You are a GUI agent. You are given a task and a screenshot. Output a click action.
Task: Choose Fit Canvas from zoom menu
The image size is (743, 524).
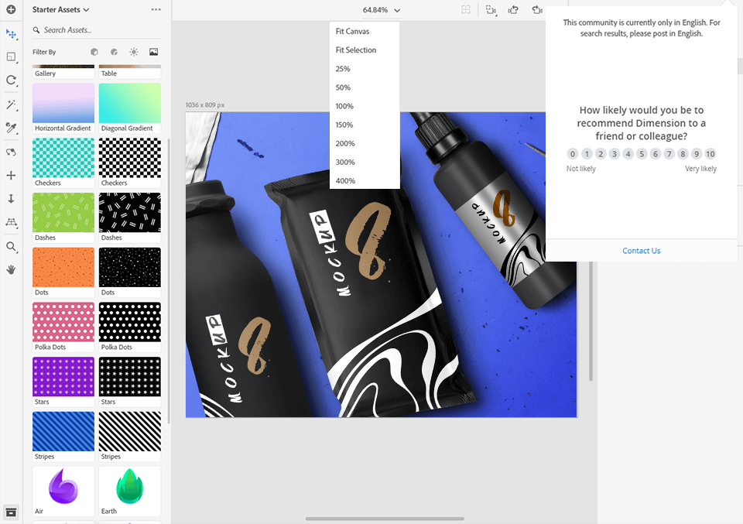[x=352, y=32]
